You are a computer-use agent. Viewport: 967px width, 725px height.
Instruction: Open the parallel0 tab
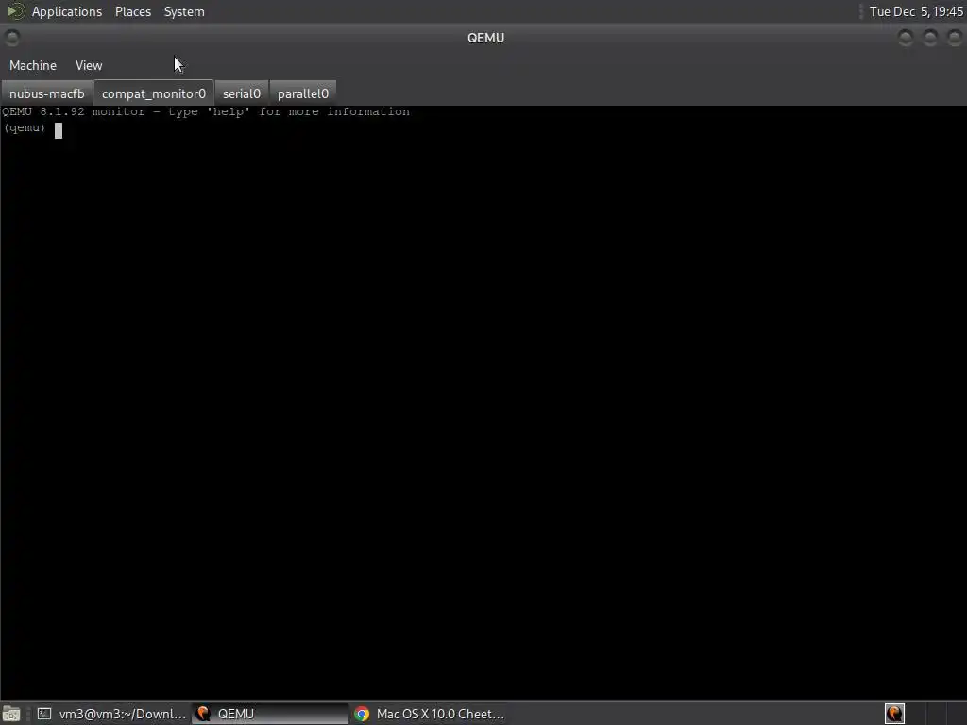303,93
